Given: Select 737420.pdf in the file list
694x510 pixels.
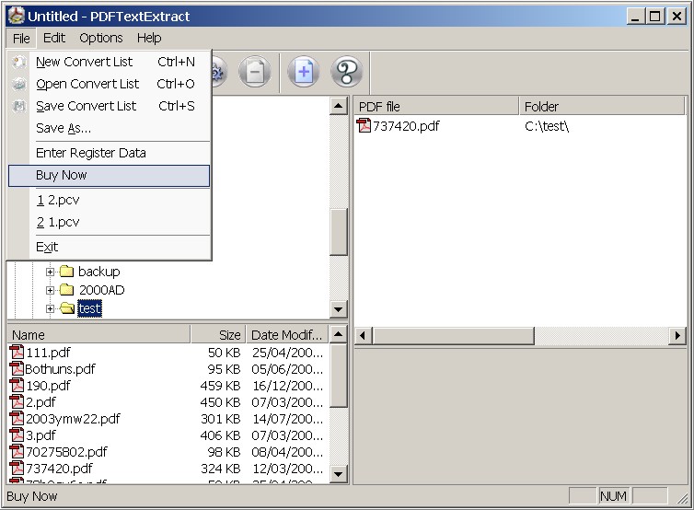Looking at the screenshot, I should pyautogui.click(x=59, y=469).
